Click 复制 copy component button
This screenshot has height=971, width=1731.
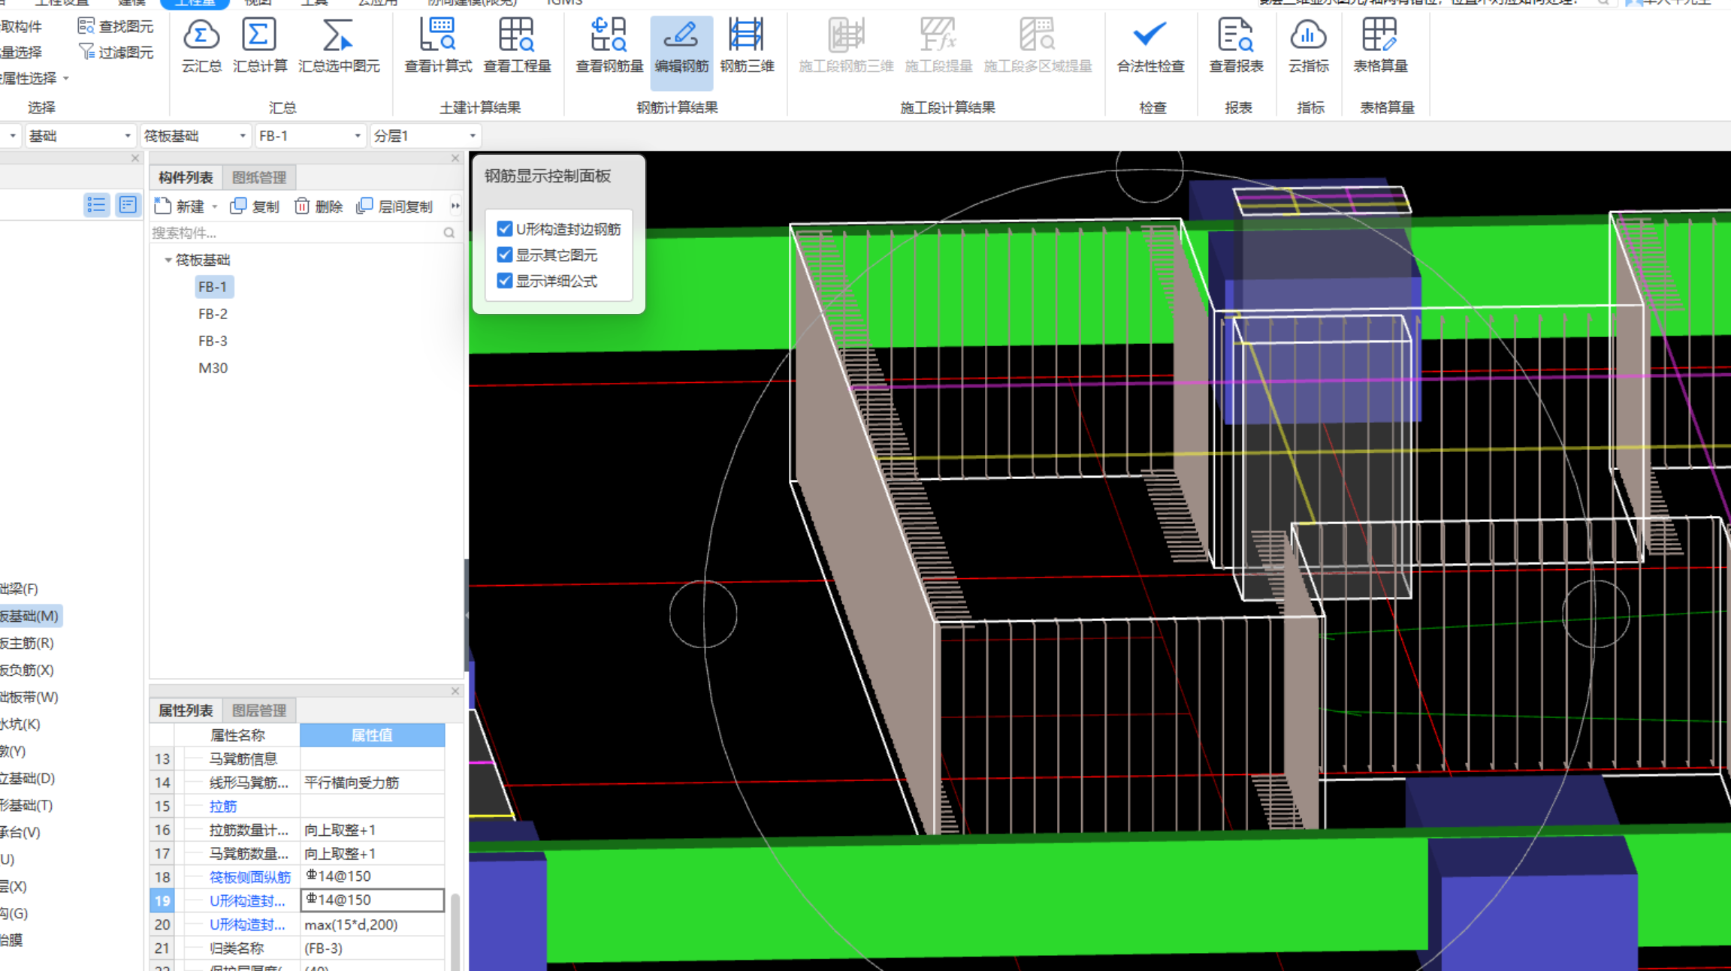tap(255, 207)
